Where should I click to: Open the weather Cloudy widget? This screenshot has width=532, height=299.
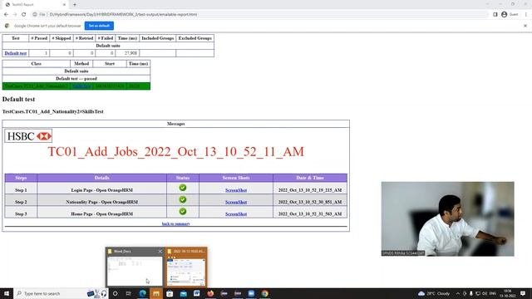[x=434, y=293]
